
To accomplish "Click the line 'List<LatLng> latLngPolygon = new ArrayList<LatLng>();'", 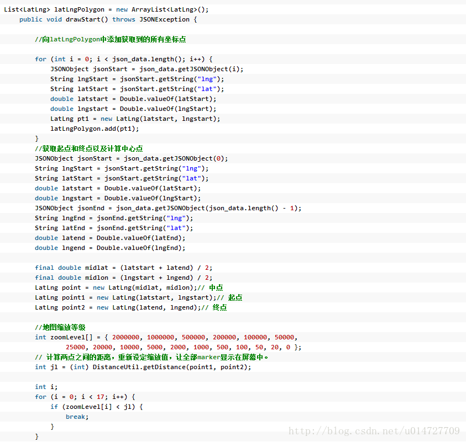I will click(x=106, y=9).
